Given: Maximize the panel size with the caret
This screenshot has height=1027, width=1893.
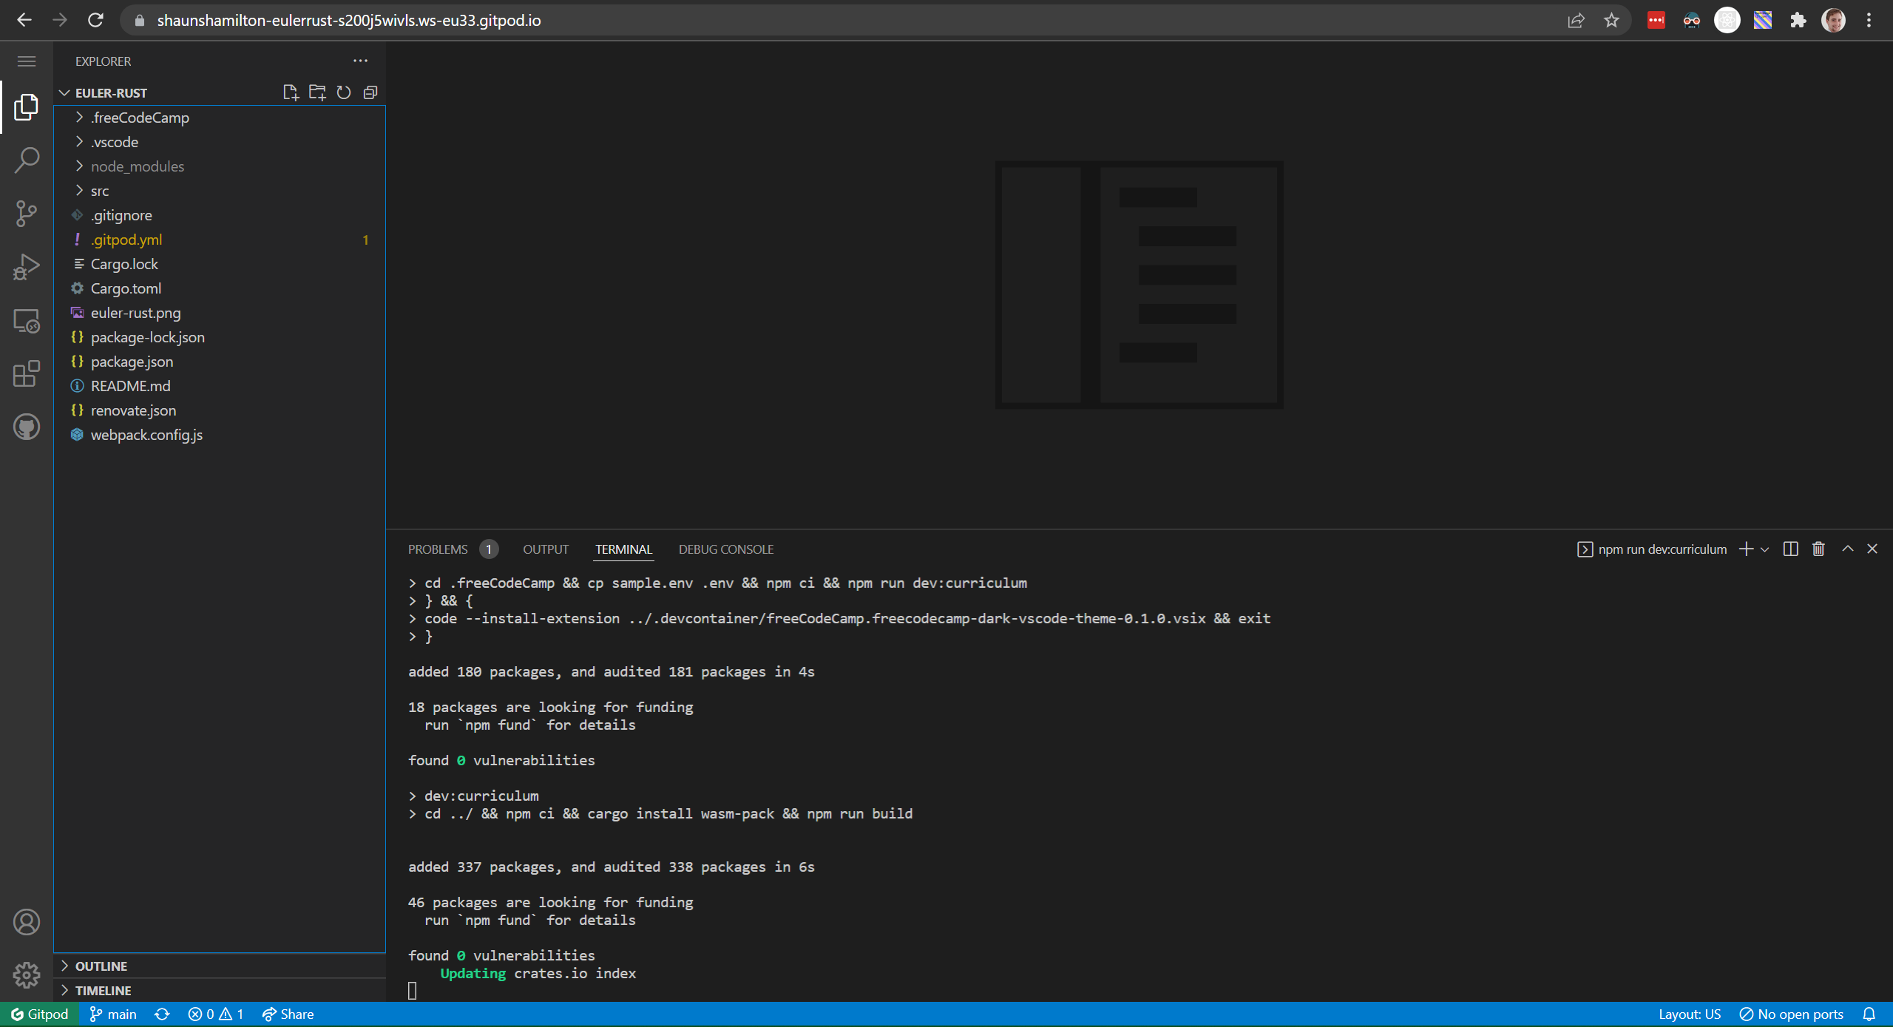Looking at the screenshot, I should (x=1848, y=549).
